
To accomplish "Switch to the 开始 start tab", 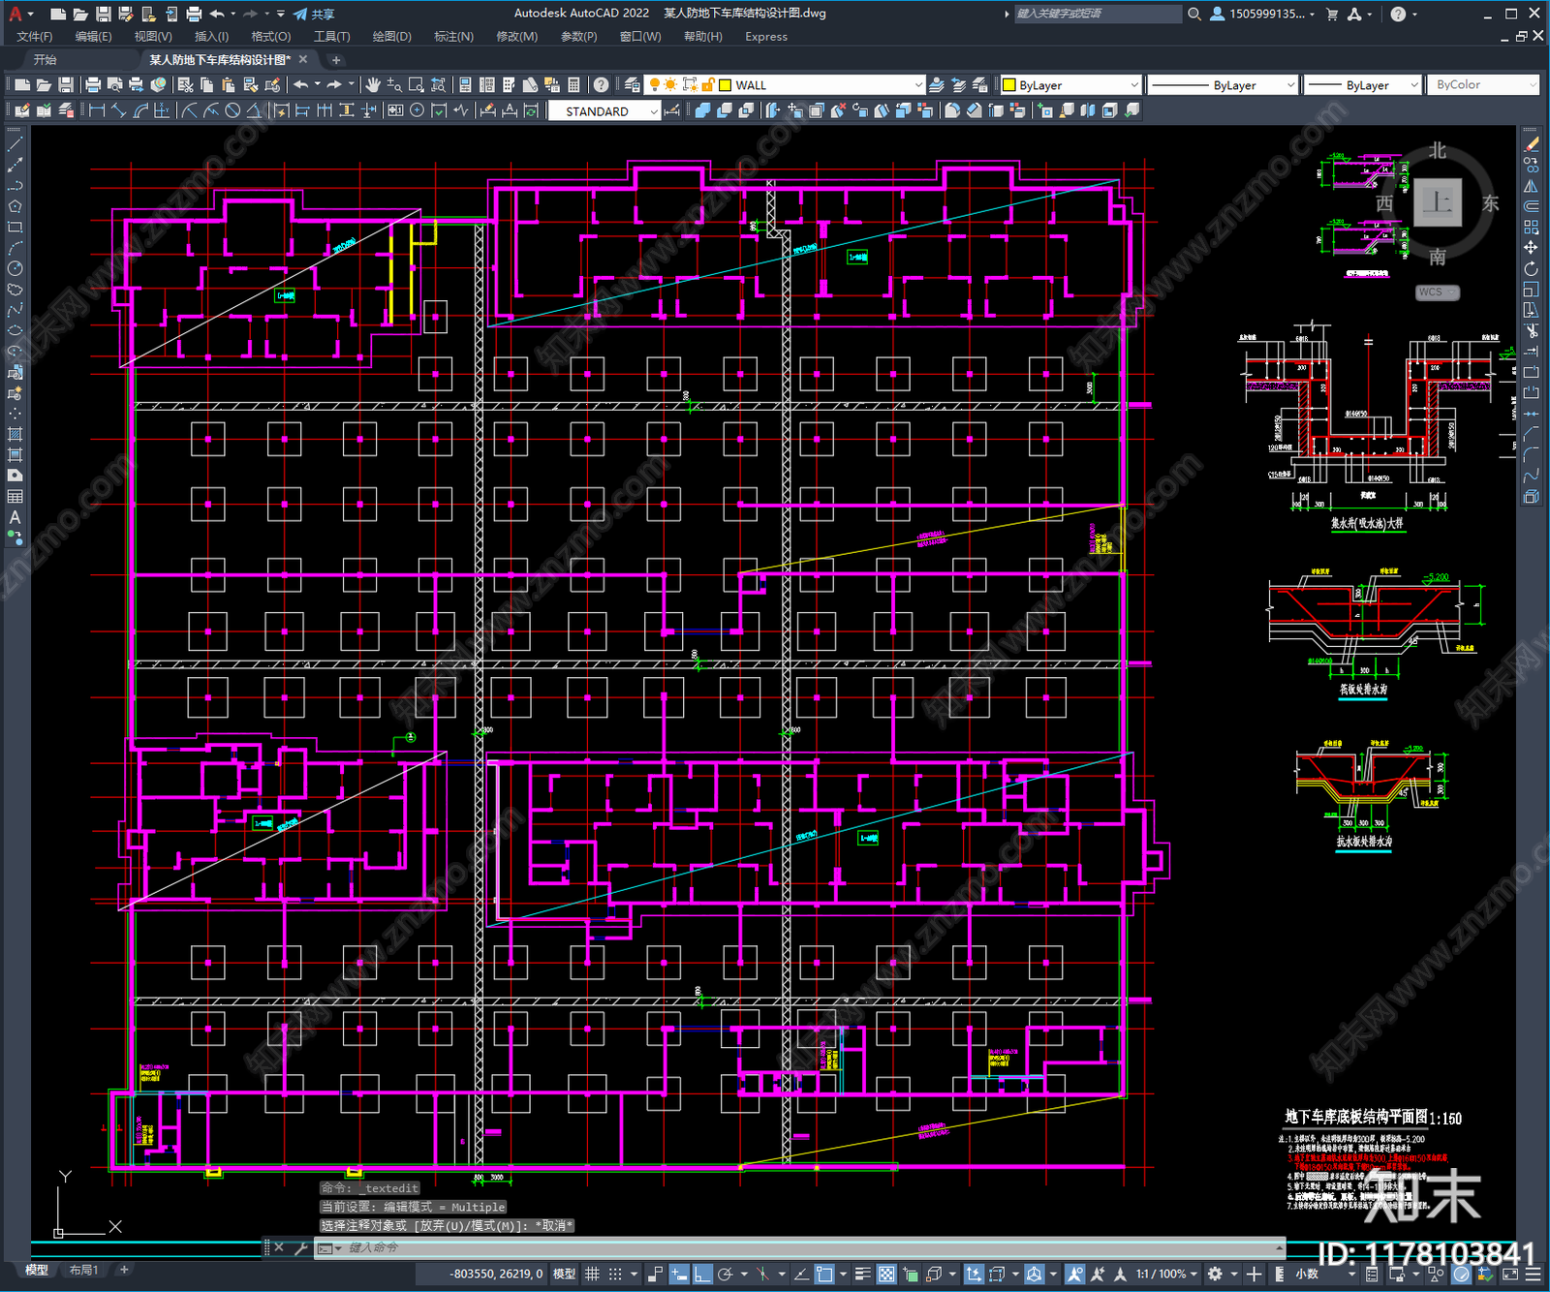I will tap(46, 60).
